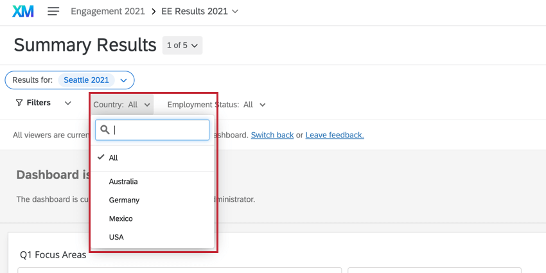Focus the country search field
The width and height of the screenshot is (546, 273).
pos(152,130)
